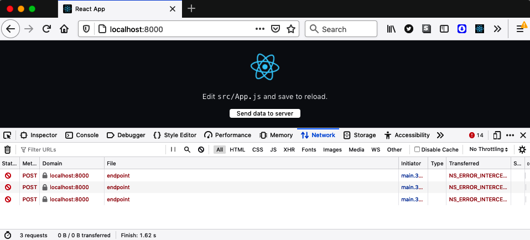This screenshot has height=240, width=530.
Task: Click the main.3… initiator link in the first row
Action: point(411,175)
